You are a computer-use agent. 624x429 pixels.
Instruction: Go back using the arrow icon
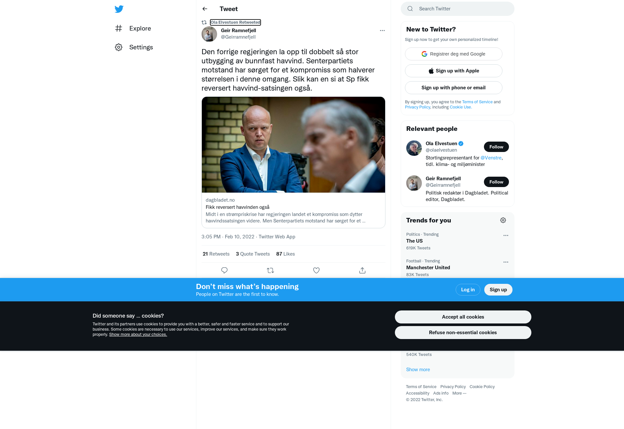[x=205, y=9]
